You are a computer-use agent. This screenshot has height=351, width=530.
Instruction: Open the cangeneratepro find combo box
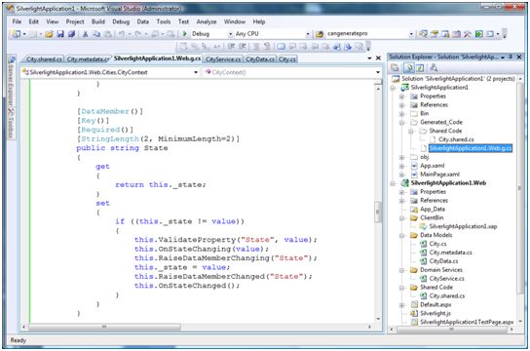(x=411, y=34)
